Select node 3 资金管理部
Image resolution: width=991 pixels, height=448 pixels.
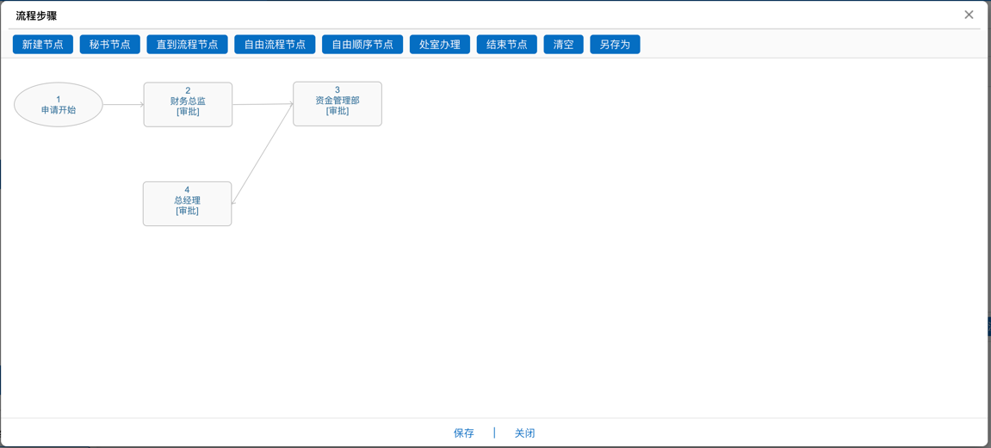coord(338,104)
